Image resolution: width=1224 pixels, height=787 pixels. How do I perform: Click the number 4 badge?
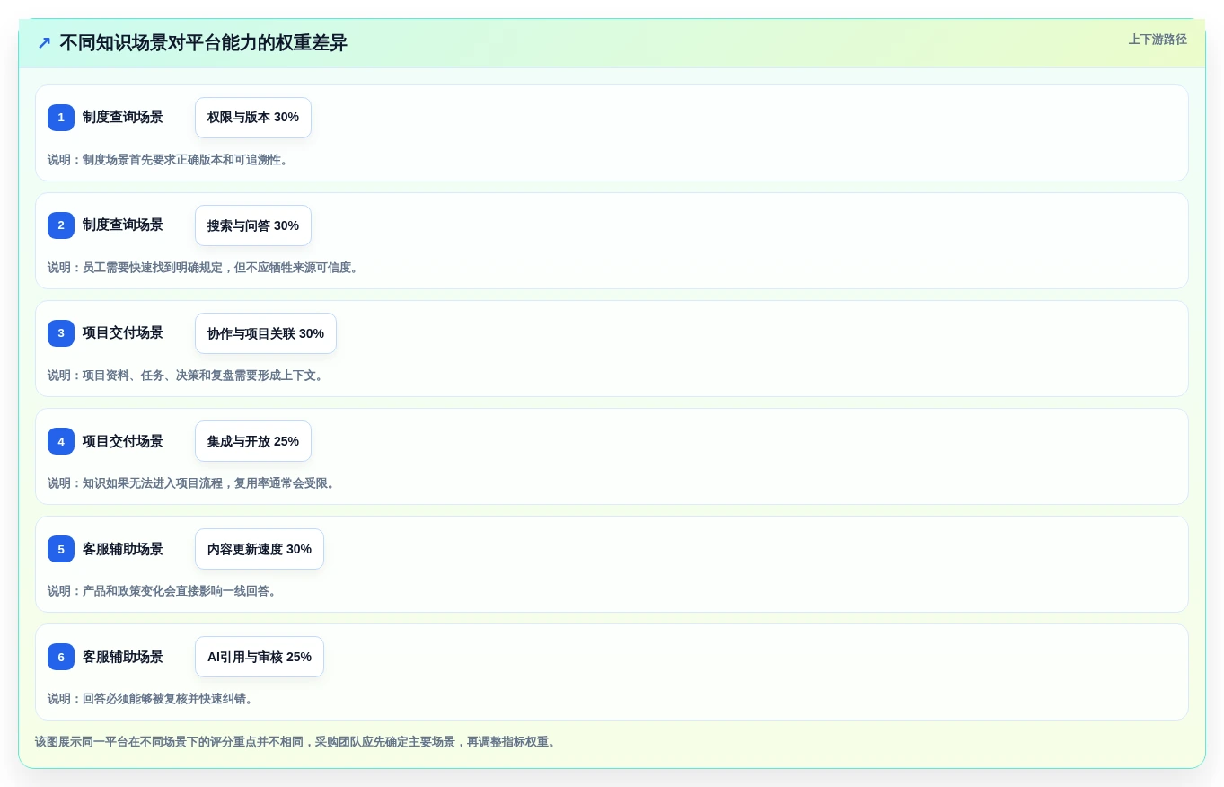pos(61,441)
